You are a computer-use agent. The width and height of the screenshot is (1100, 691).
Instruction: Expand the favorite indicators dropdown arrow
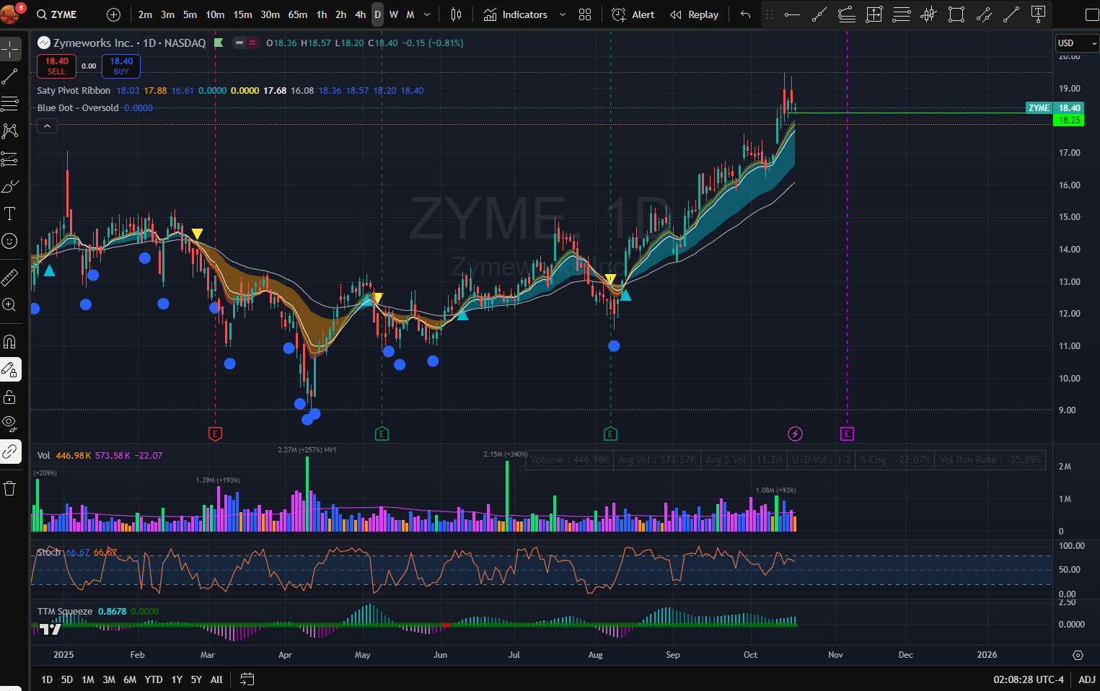click(x=563, y=14)
